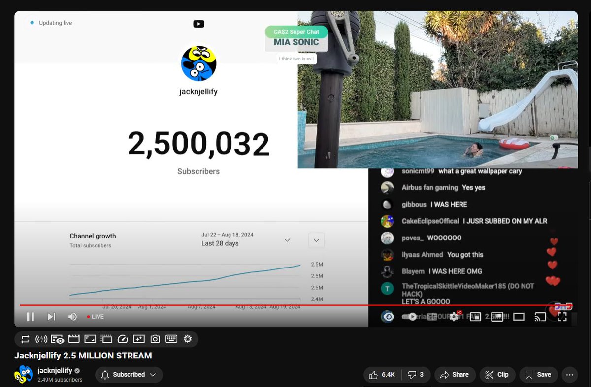The width and height of the screenshot is (591, 387).
Task: Jump to LIVE indicator in player
Action: tap(96, 317)
